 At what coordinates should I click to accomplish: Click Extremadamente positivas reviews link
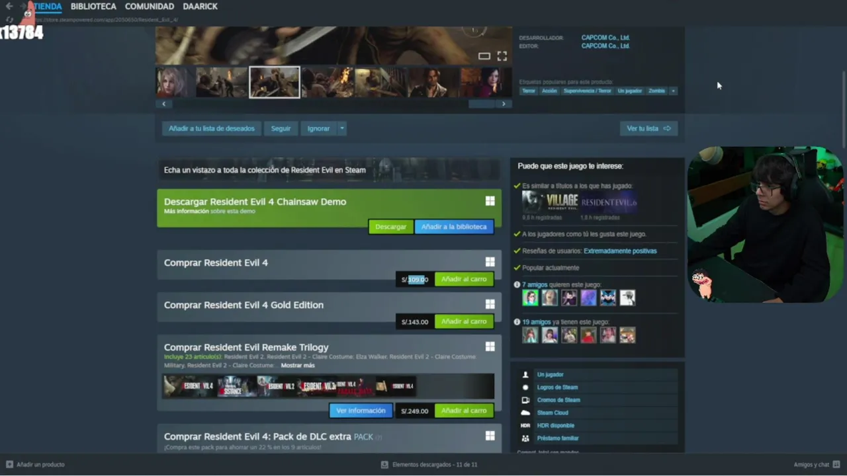pyautogui.click(x=620, y=251)
